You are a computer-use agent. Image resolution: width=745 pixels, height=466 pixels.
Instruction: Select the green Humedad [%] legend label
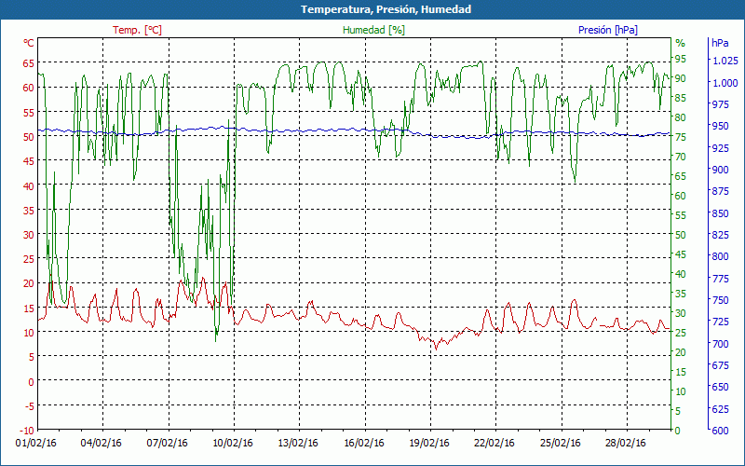tap(374, 30)
